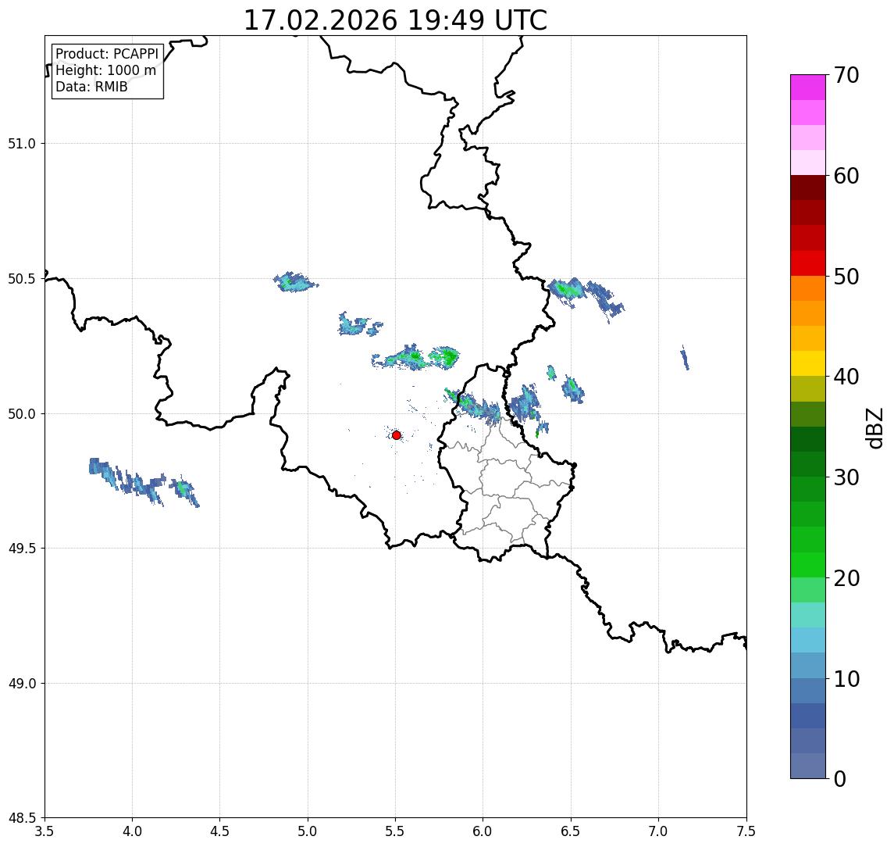Click the longitude axis label 6.5
The image size is (894, 847).
pos(572,831)
